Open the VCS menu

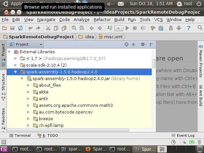pos(158,20)
